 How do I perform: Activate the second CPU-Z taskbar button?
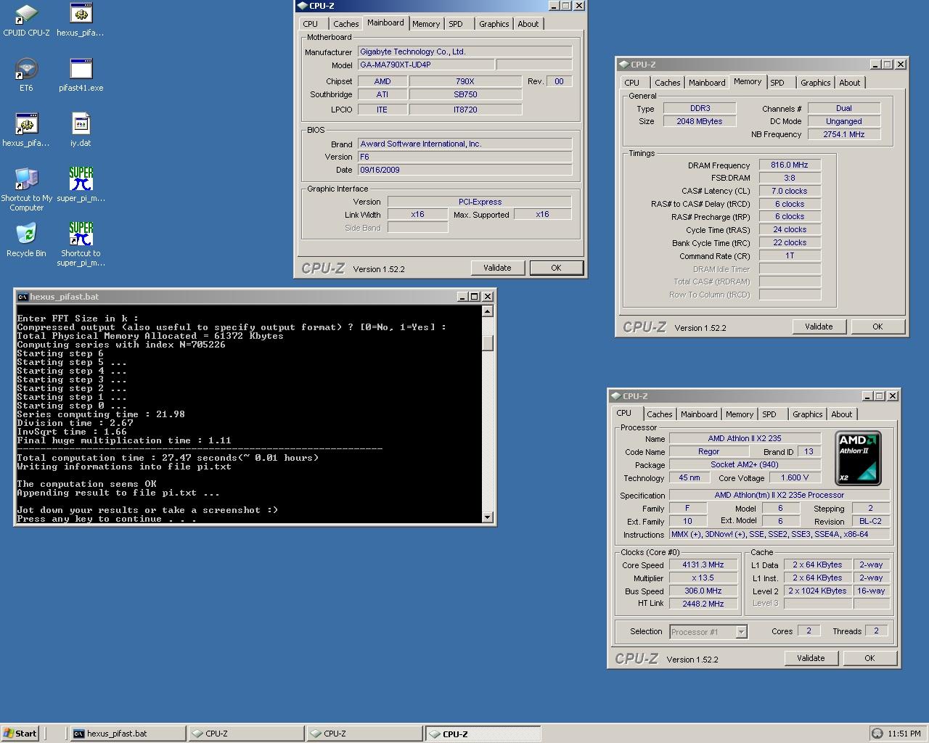coord(364,734)
